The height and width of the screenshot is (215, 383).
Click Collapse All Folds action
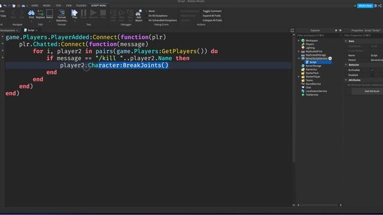point(212,20)
